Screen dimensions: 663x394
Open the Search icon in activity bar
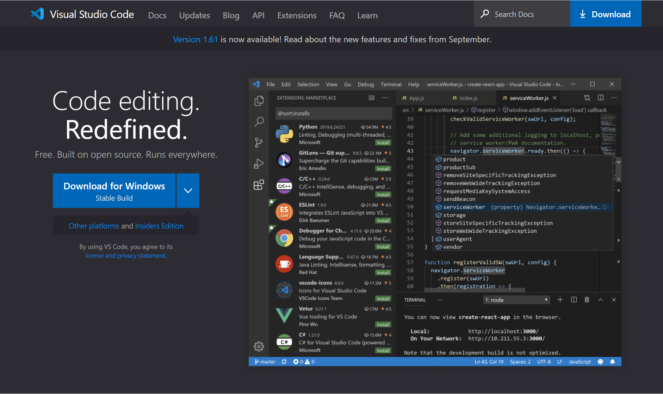(259, 122)
